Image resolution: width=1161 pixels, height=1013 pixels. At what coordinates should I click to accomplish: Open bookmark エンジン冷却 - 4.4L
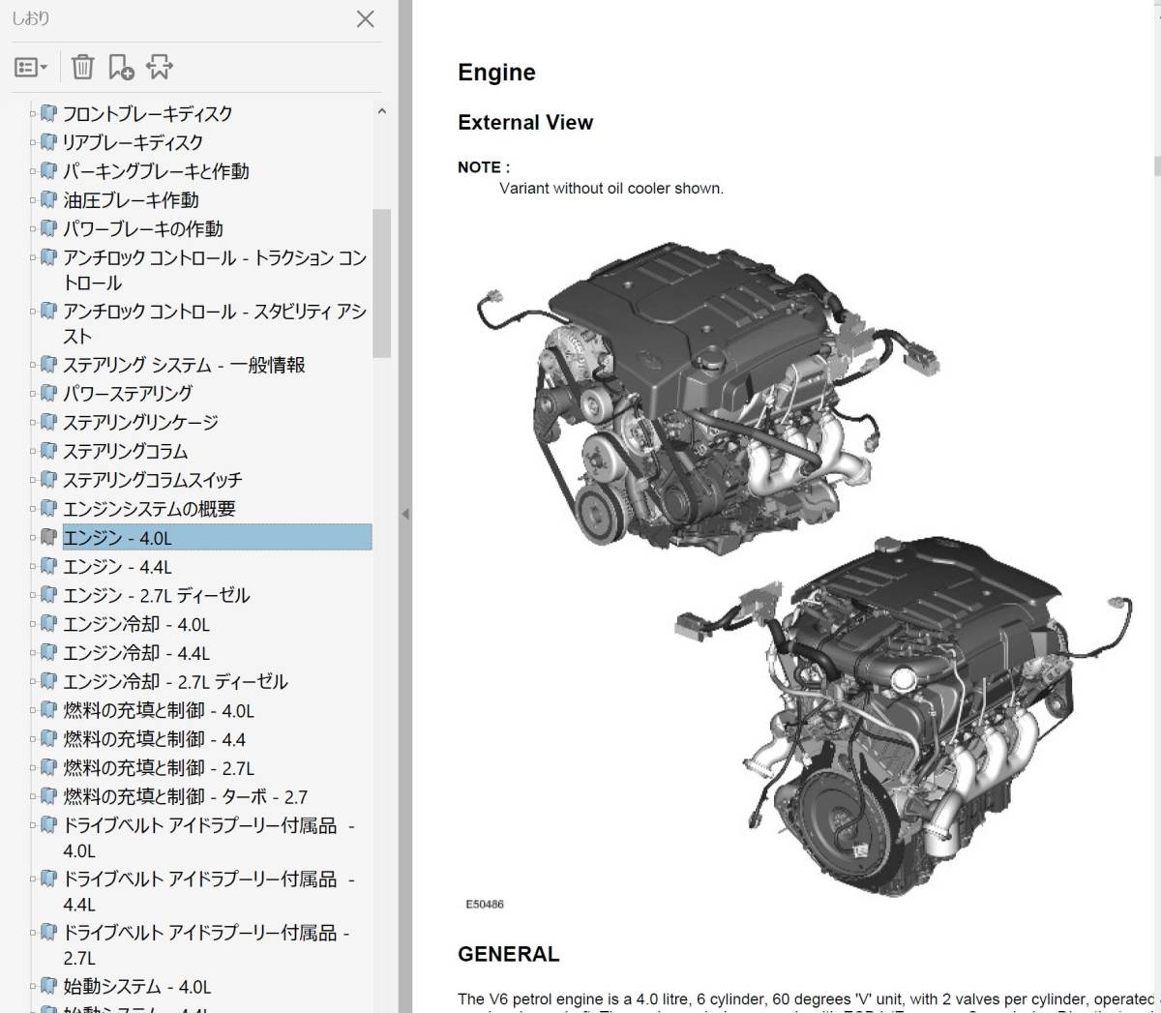[136, 653]
